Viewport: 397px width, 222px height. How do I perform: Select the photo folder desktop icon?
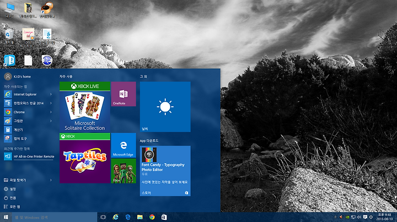28,10
